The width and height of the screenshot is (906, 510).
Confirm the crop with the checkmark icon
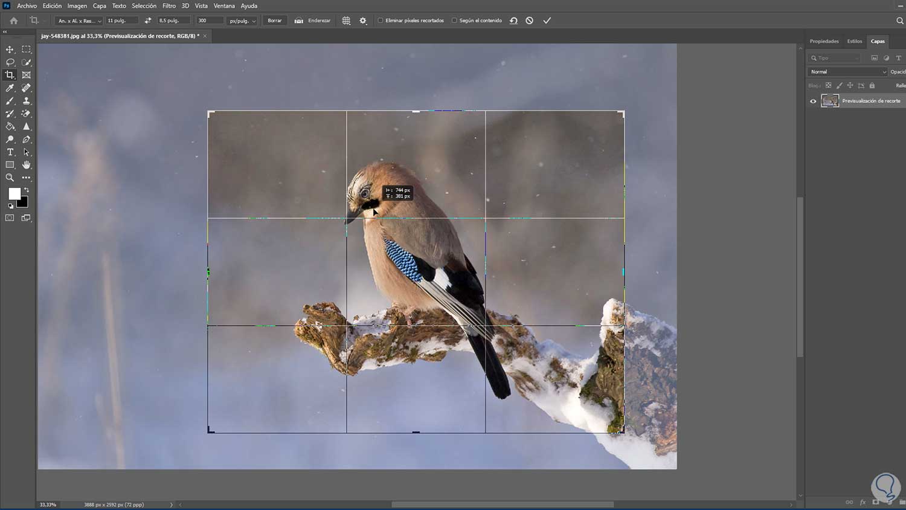click(x=547, y=21)
